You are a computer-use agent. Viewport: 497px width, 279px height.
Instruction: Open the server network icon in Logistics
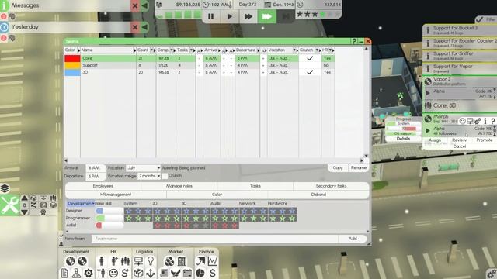138,261
